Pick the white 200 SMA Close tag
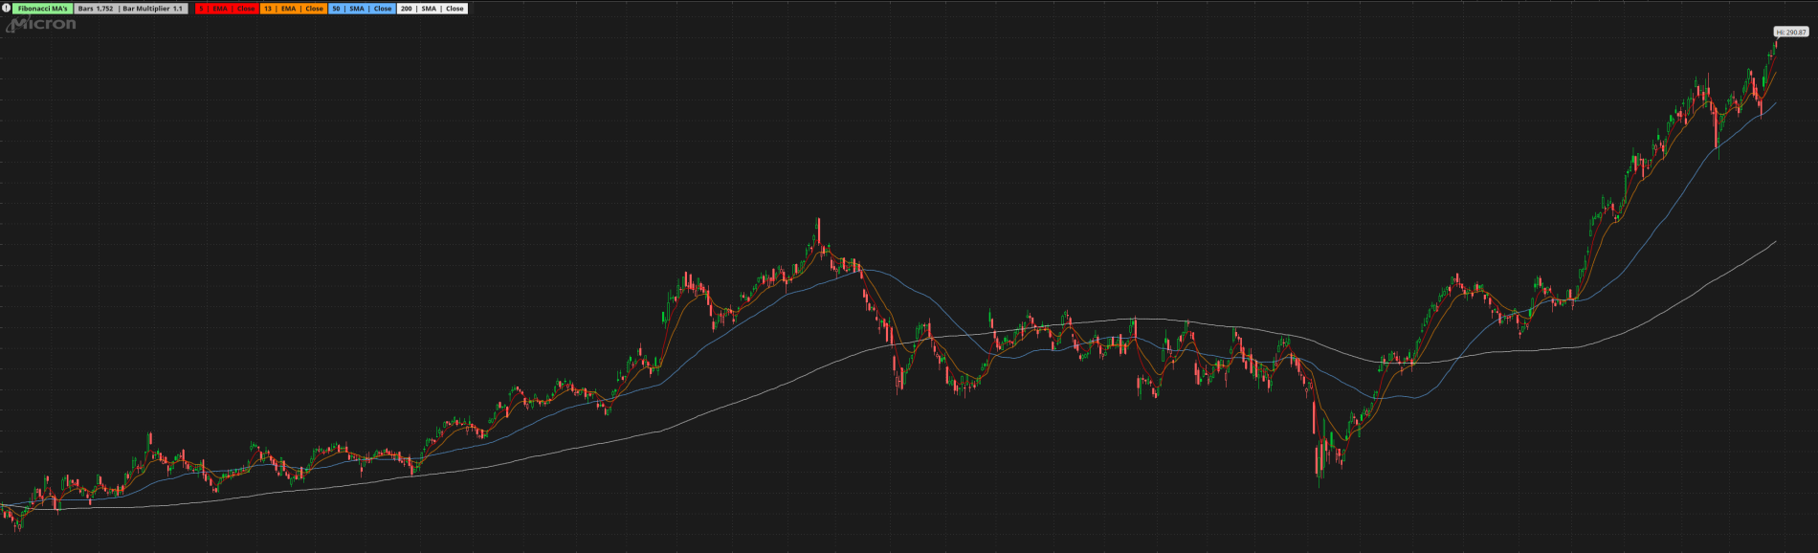 pyautogui.click(x=432, y=9)
